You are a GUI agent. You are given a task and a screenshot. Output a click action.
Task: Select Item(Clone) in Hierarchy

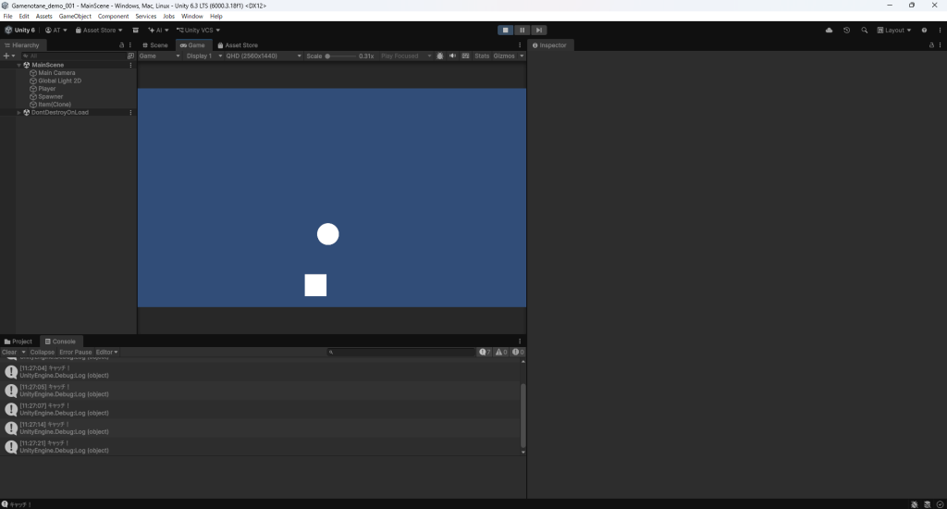point(55,104)
